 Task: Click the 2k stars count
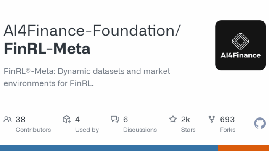tap(185, 120)
